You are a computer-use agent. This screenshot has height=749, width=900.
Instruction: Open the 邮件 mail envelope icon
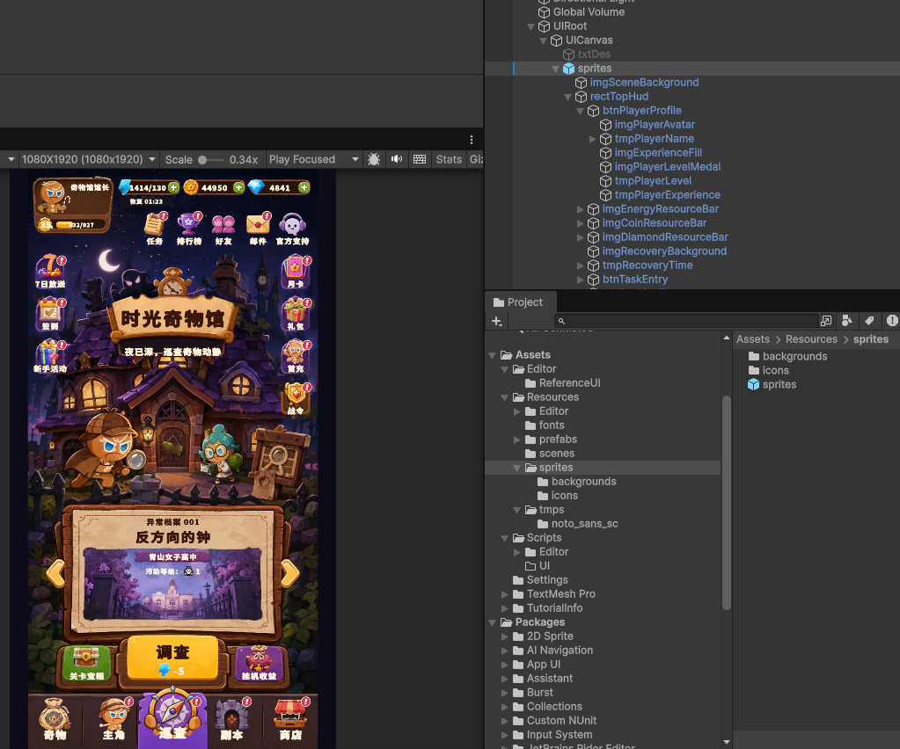(x=259, y=229)
